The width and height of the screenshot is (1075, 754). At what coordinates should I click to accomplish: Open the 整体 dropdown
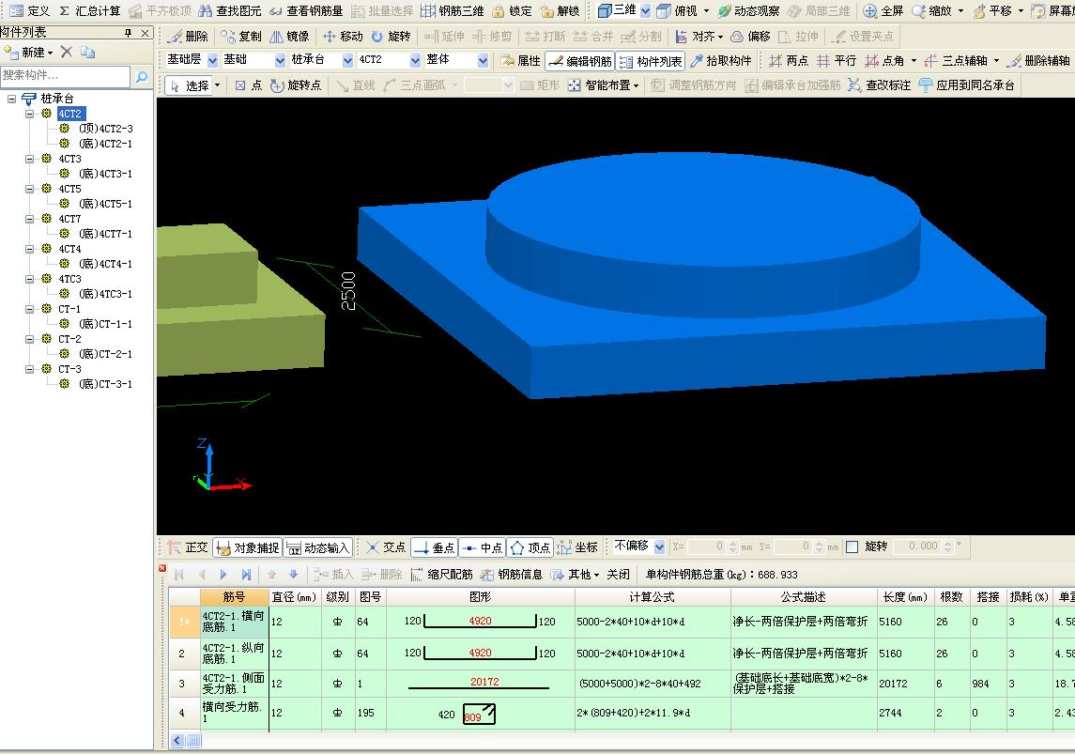[x=483, y=61]
